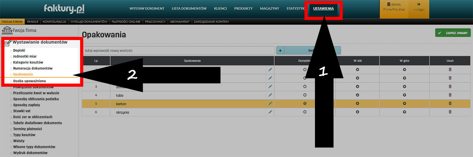Move karton up with its arrow icon

[404, 103]
